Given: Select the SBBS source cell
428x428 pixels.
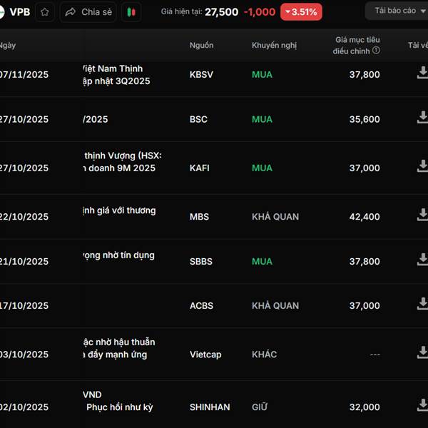Looking at the screenshot, I should [x=201, y=262].
